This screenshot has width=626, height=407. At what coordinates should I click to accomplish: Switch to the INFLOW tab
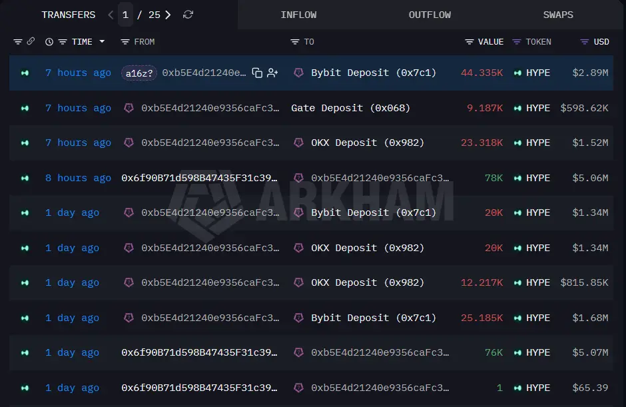coord(298,15)
